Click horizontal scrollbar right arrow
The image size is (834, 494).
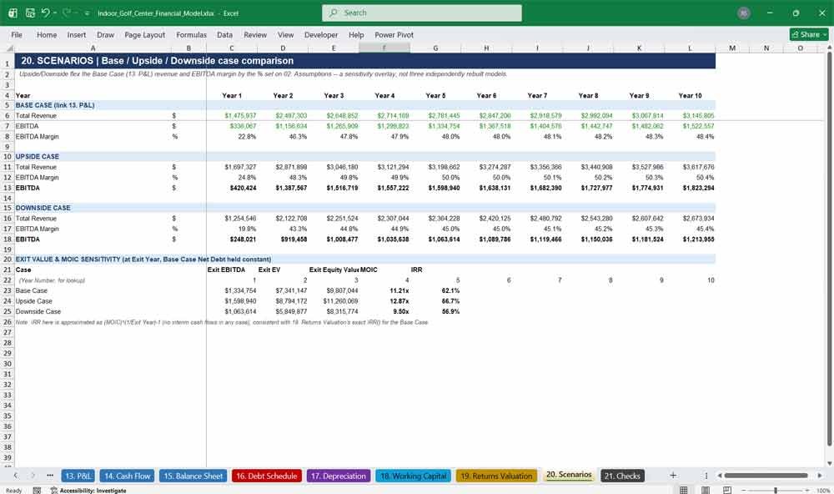click(x=820, y=476)
